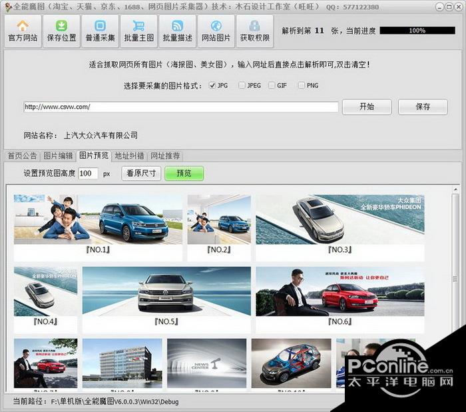This screenshot has width=466, height=412.
Task: Click the 看原尺寸 button
Action: 141,173
